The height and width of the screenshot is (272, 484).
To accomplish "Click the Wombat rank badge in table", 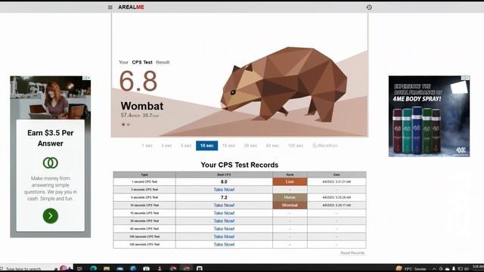I will coord(290,205).
